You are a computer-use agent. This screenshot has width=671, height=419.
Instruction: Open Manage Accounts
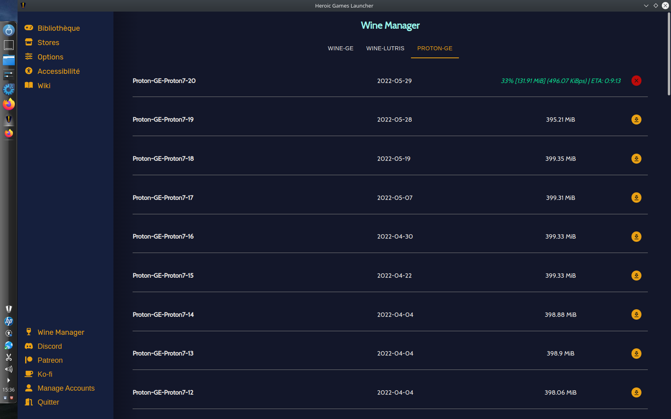point(66,388)
